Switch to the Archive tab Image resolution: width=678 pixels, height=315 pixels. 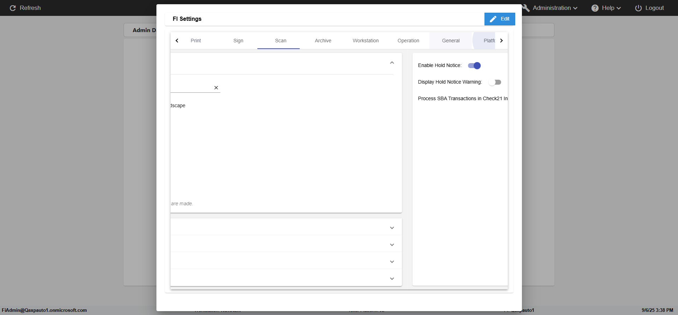(323, 41)
